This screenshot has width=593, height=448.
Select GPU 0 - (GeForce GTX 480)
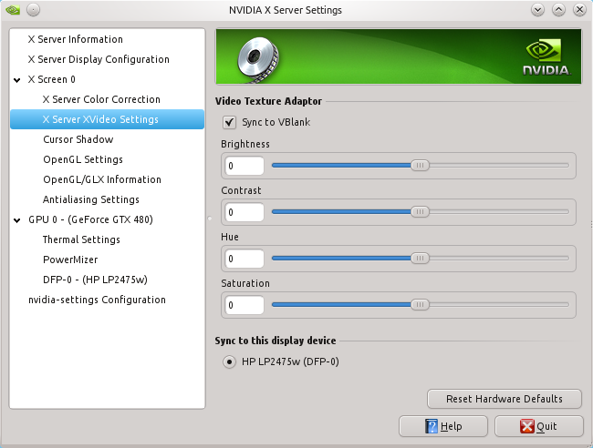point(90,219)
